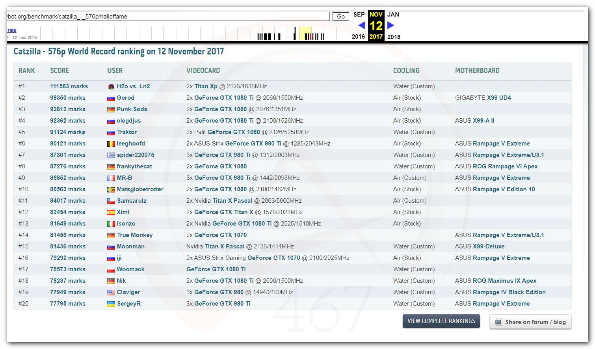This screenshot has height=349, width=595.
Task: Click the 2016 year label
Action: tap(358, 37)
